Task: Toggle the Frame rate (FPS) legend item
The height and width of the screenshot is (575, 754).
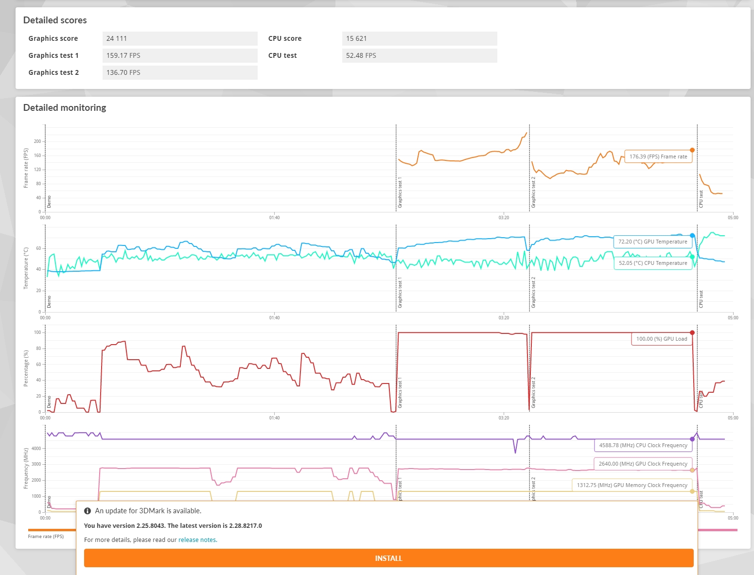Action: coord(46,537)
